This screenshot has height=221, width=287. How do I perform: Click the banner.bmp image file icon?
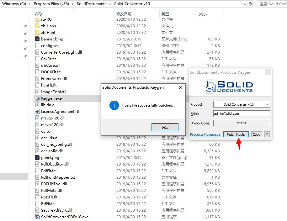pyautogui.click(x=37, y=39)
